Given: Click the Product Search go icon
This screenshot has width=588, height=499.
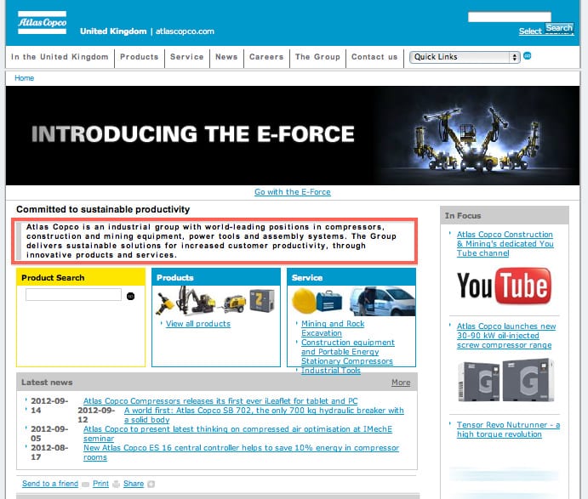Looking at the screenshot, I should click(131, 296).
